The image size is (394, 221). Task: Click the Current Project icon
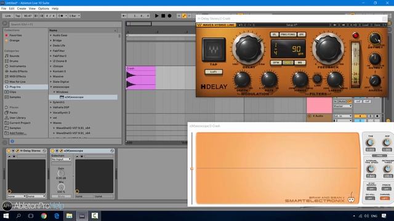[7, 123]
